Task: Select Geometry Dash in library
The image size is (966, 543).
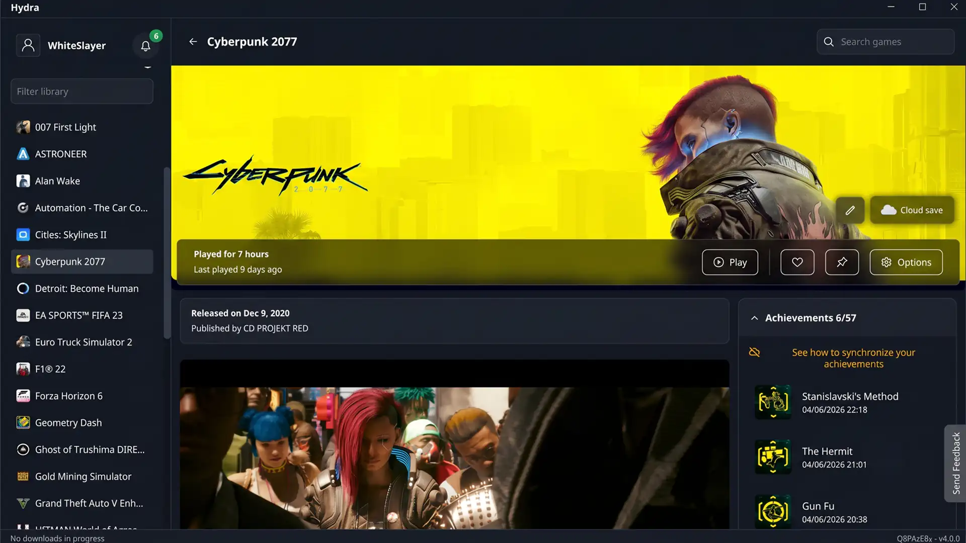Action: click(82, 423)
